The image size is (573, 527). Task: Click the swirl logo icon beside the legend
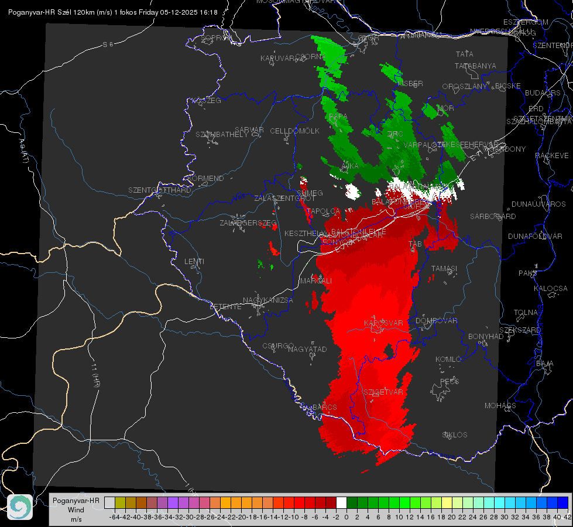tap(20, 507)
